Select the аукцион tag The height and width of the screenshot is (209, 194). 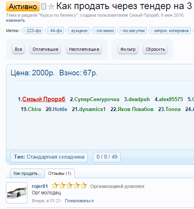(78, 31)
